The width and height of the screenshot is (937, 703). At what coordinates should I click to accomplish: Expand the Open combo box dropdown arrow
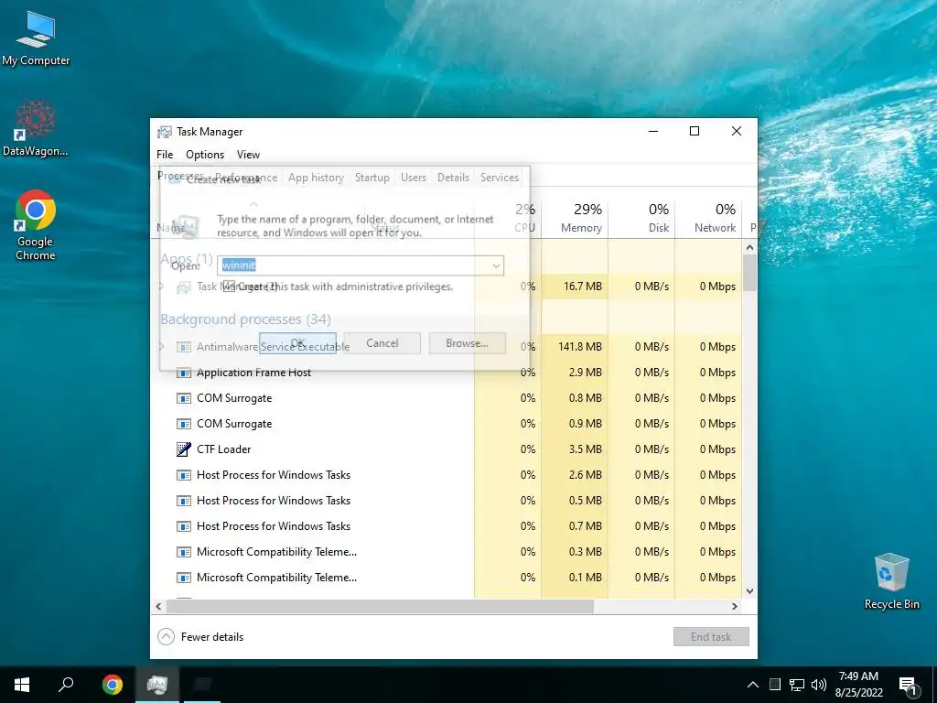pyautogui.click(x=496, y=265)
